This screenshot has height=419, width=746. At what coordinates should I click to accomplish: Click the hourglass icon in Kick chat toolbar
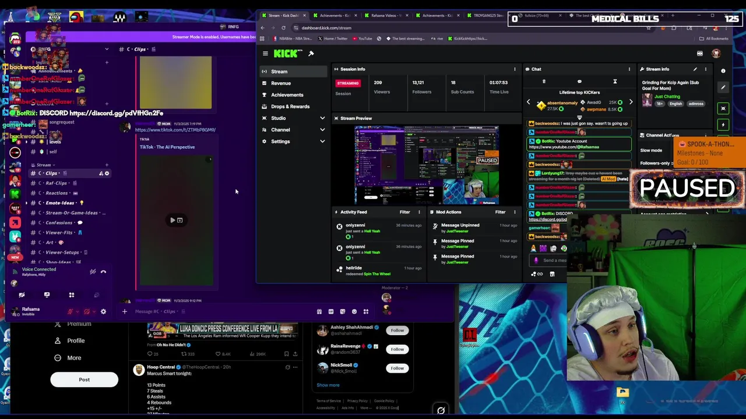point(615,81)
